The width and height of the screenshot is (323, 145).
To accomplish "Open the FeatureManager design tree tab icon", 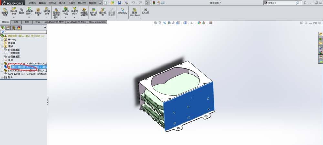I will (3, 28).
